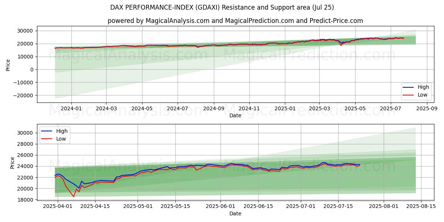
Task: Select the '2025-08-15' date tick label
Action: click(x=421, y=207)
